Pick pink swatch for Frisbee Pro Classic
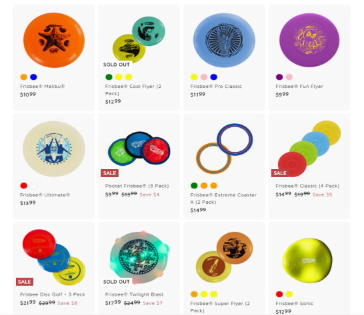The height and width of the screenshot is (315, 364). [x=204, y=77]
